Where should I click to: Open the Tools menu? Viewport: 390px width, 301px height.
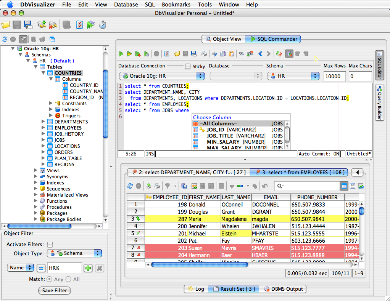point(205,5)
